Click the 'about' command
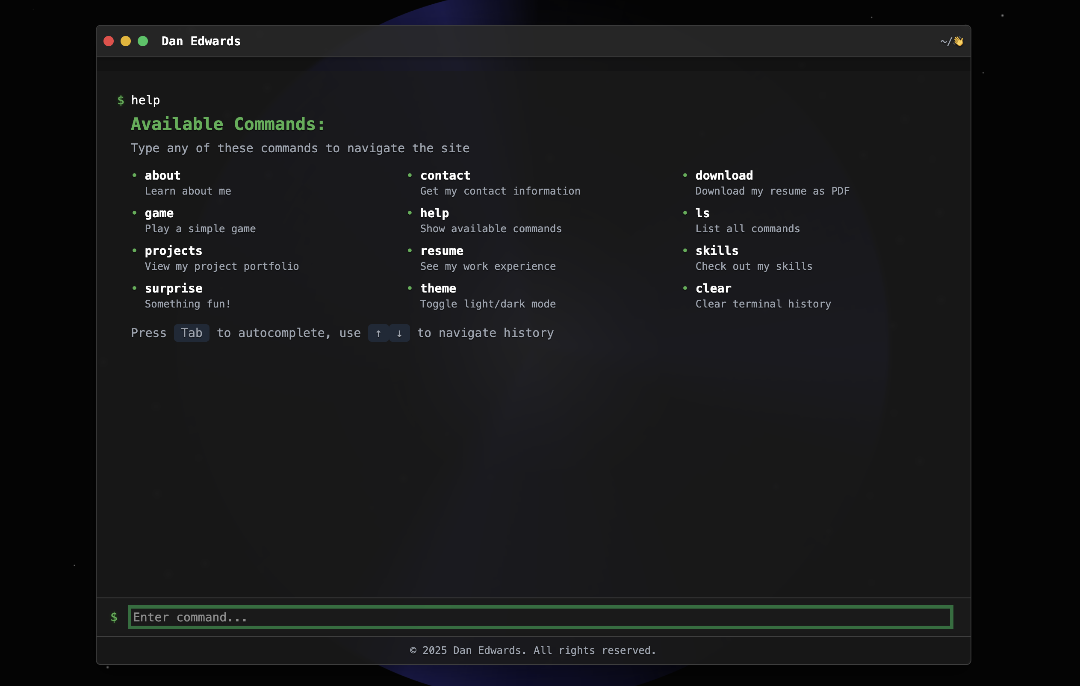Image resolution: width=1080 pixels, height=686 pixels. click(162, 175)
